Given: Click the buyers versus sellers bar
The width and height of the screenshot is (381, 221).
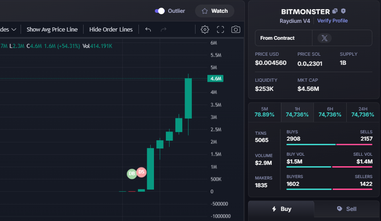Looking at the screenshot, I should (329, 189).
